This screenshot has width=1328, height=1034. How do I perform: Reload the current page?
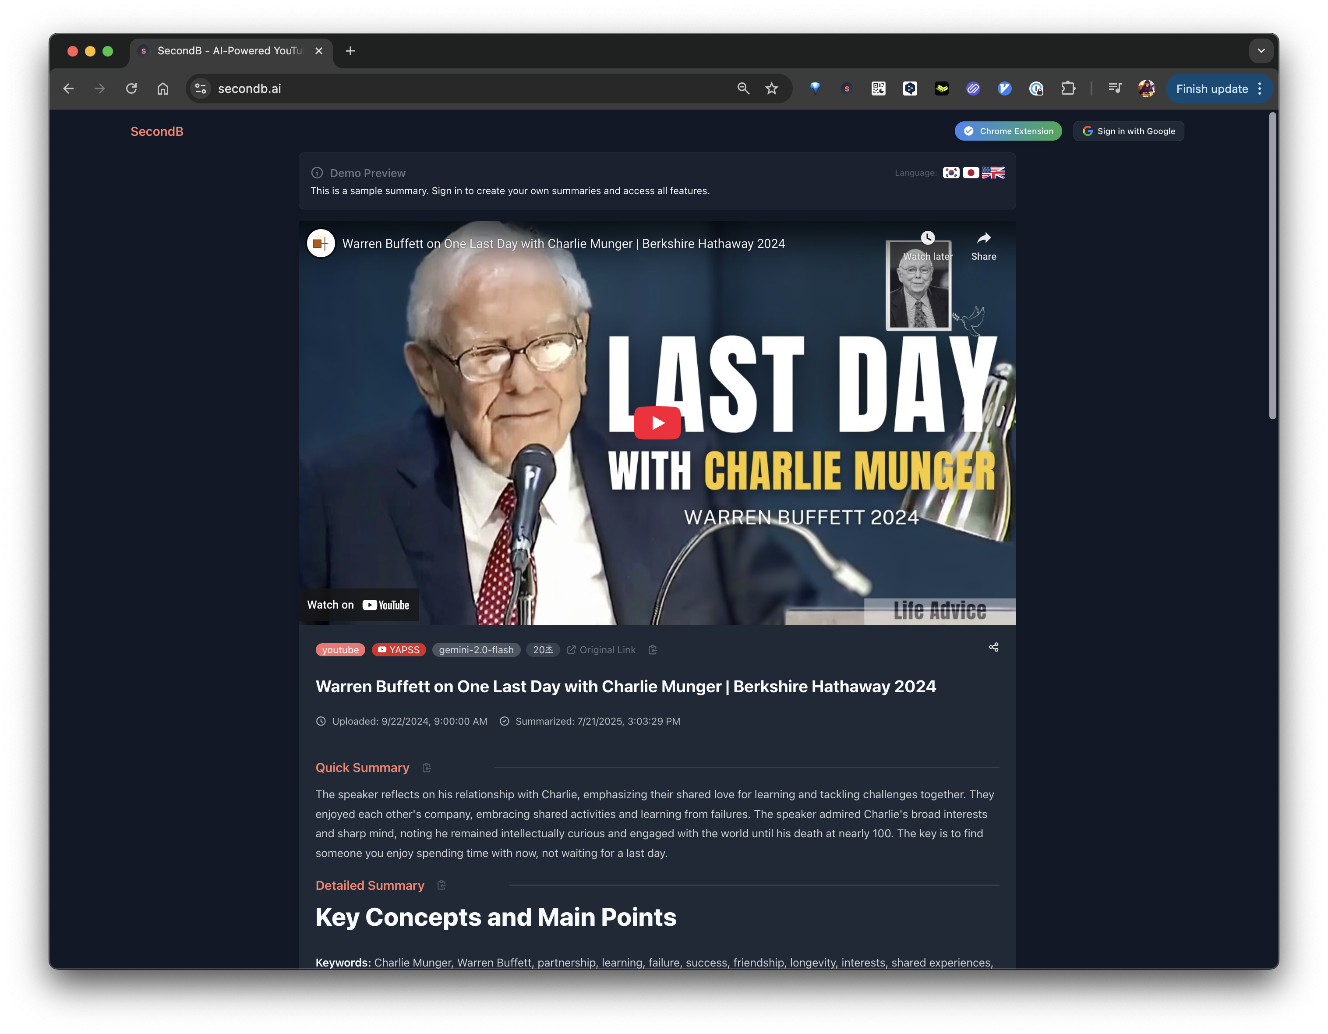pyautogui.click(x=131, y=89)
